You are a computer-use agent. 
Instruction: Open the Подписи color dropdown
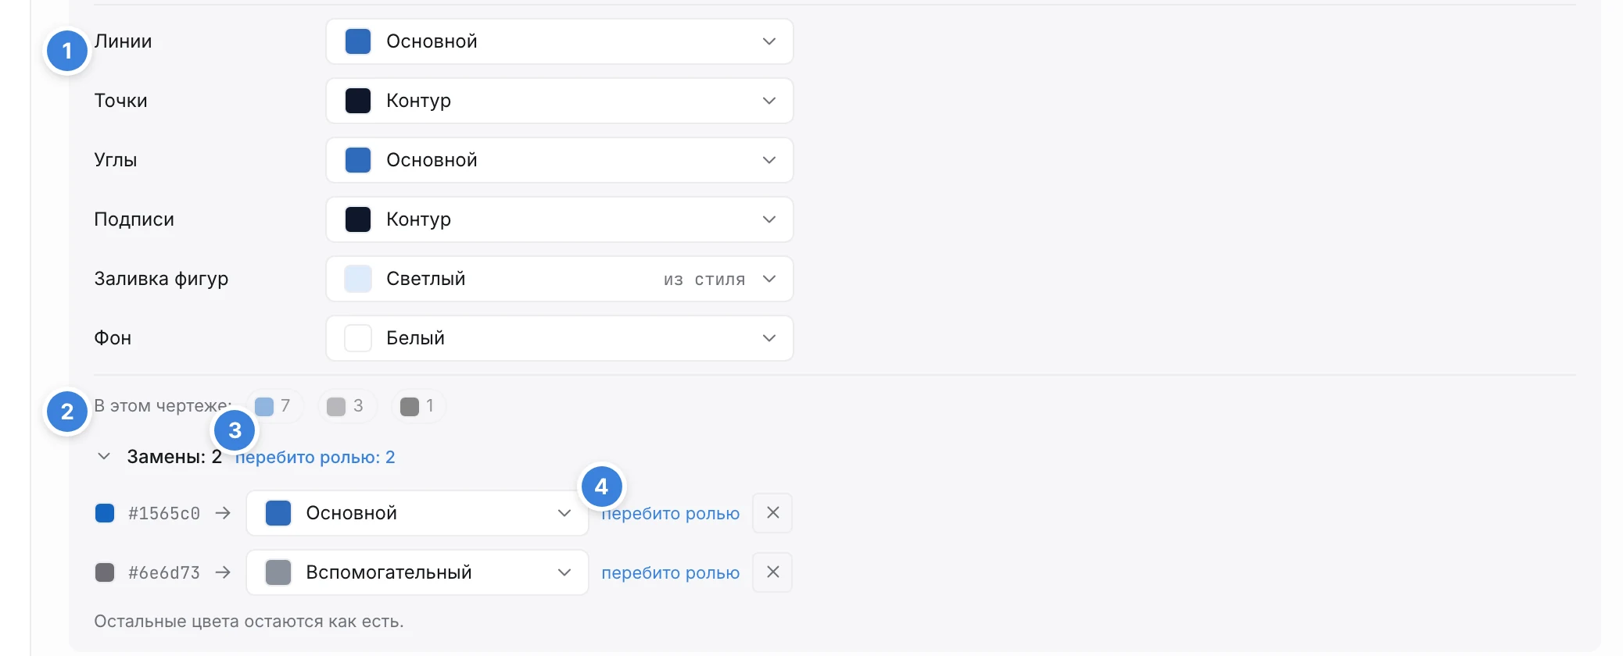[560, 219]
